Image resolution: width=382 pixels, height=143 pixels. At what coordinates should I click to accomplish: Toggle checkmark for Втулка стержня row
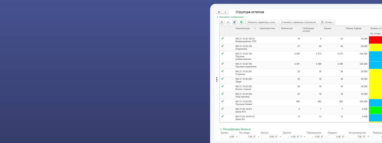222,86
